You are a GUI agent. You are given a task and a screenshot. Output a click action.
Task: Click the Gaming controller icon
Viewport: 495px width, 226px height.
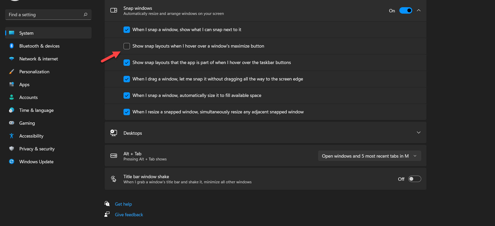coord(12,123)
